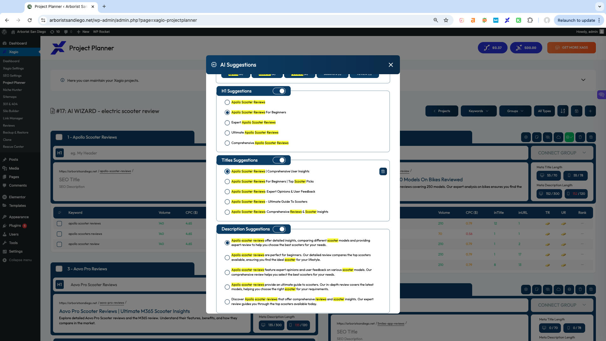Choose the 'Expert Opinions & User Feedback' title option
This screenshot has height=341, width=606.
(x=227, y=192)
